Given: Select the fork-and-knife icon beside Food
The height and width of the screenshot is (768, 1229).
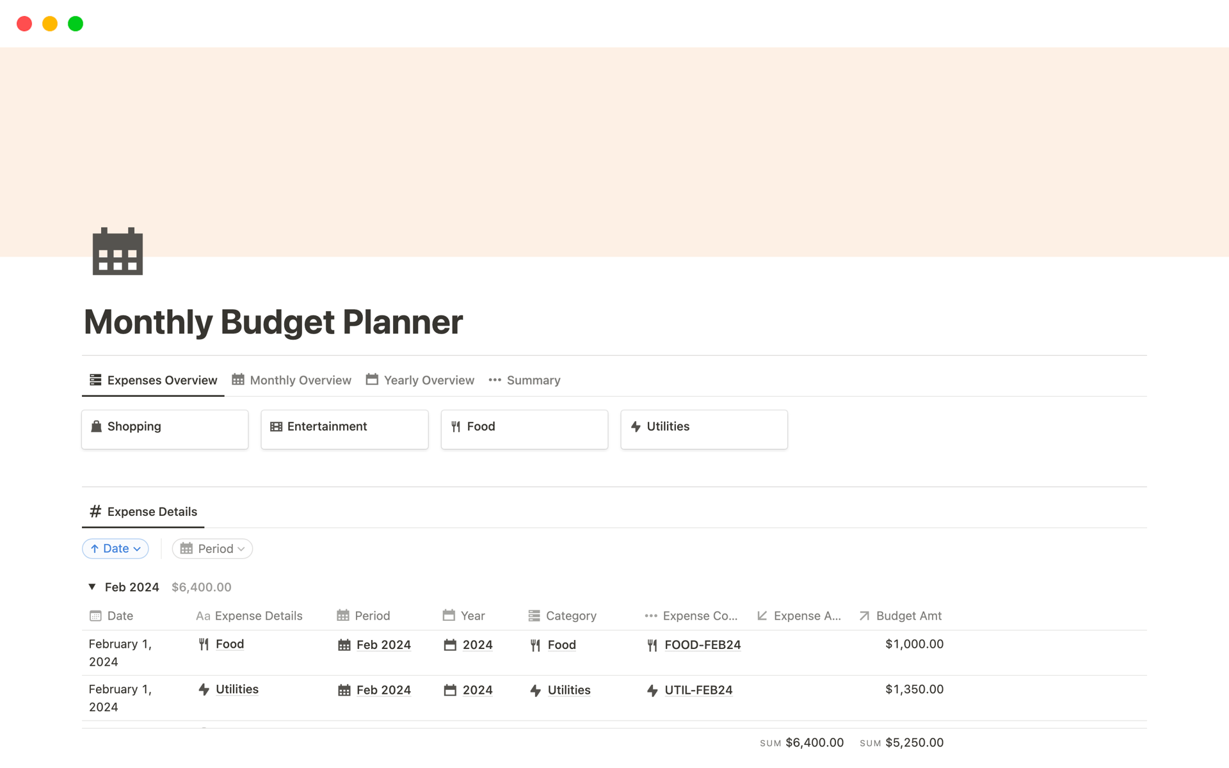Looking at the screenshot, I should point(456,426).
